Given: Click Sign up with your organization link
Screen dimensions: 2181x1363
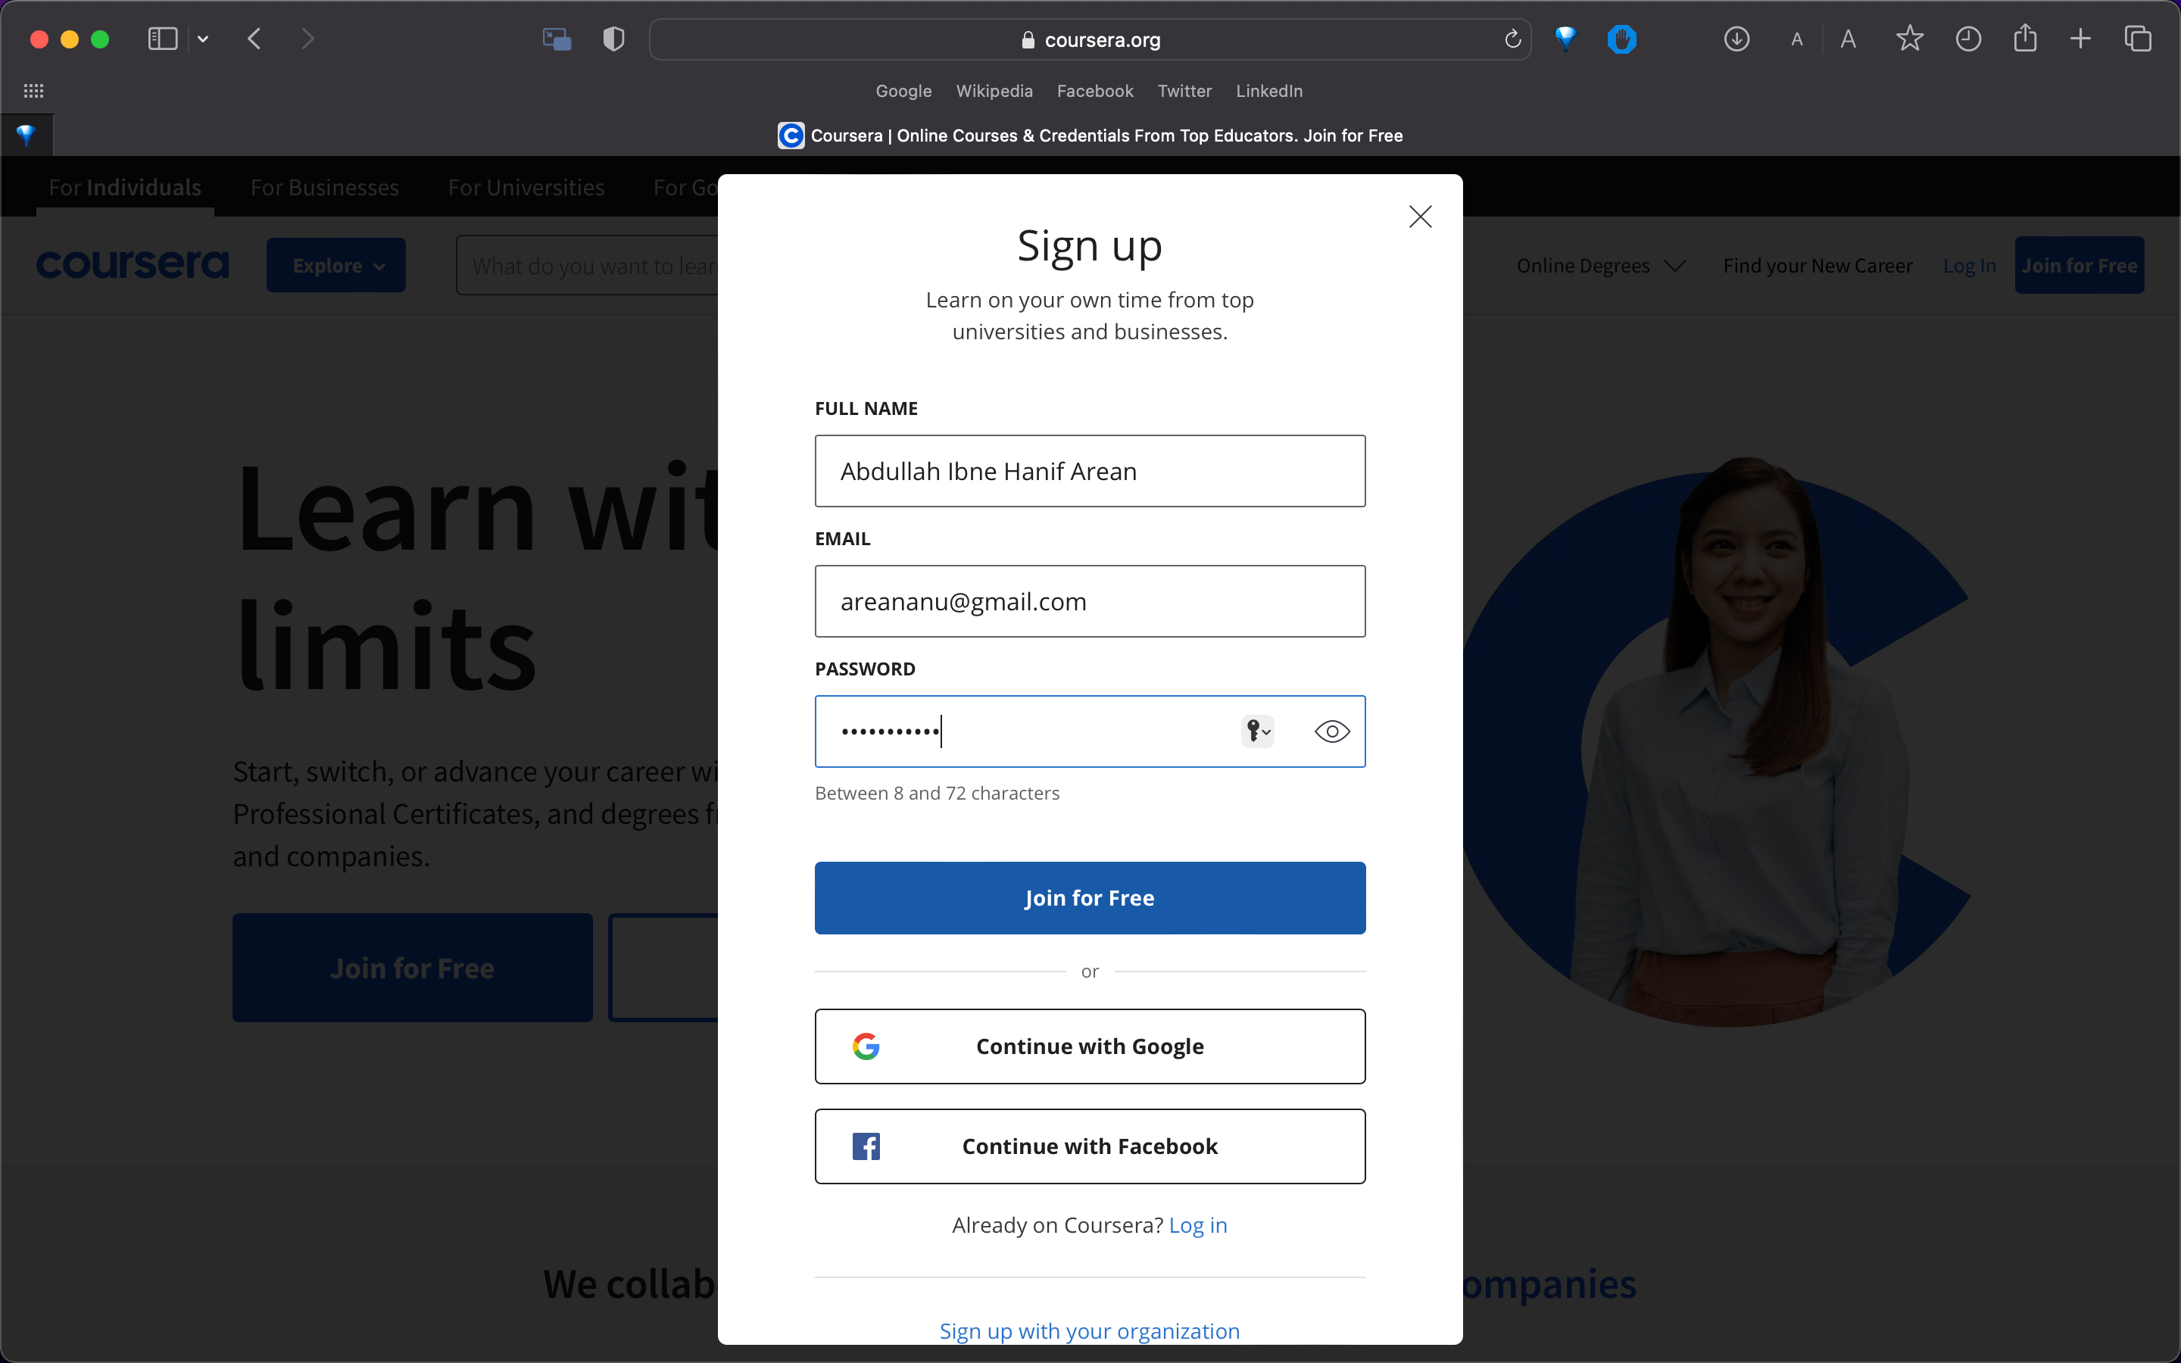Looking at the screenshot, I should (1090, 1330).
